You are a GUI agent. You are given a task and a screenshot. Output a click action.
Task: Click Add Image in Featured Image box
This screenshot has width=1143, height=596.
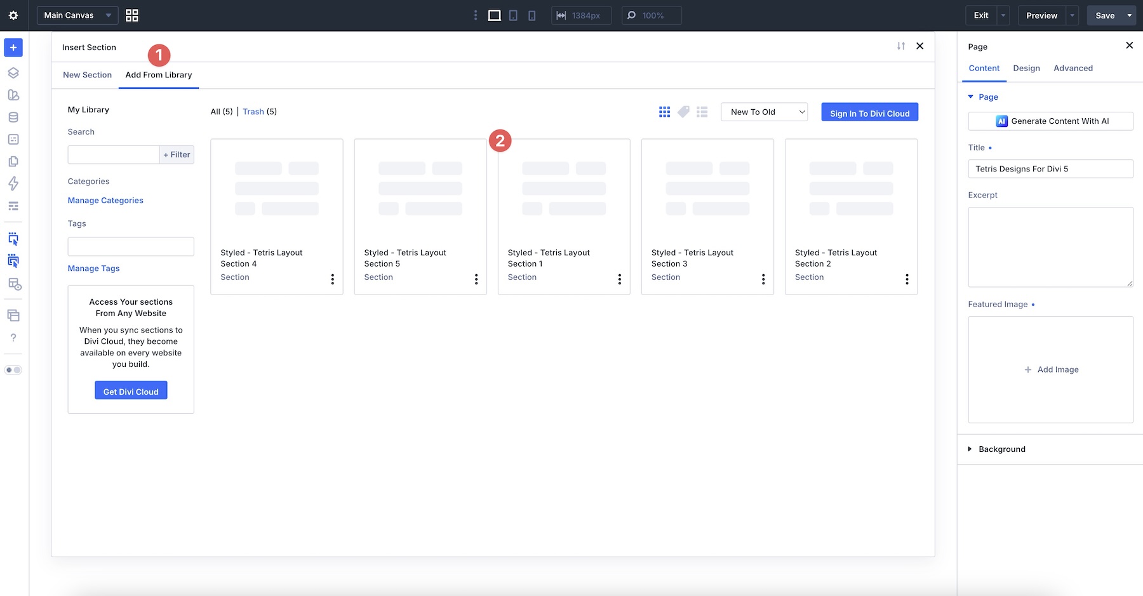coord(1051,369)
